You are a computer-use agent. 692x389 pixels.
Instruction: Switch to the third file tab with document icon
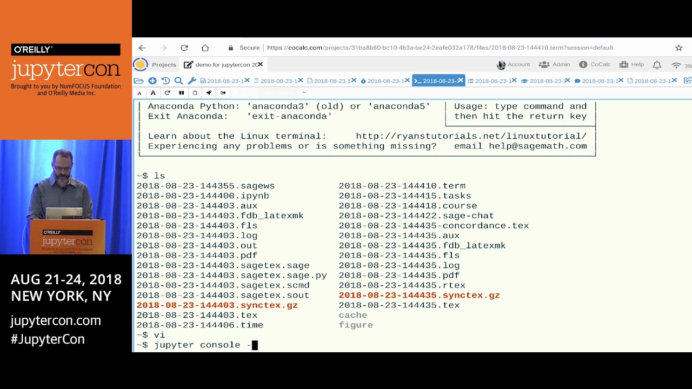pos(329,81)
